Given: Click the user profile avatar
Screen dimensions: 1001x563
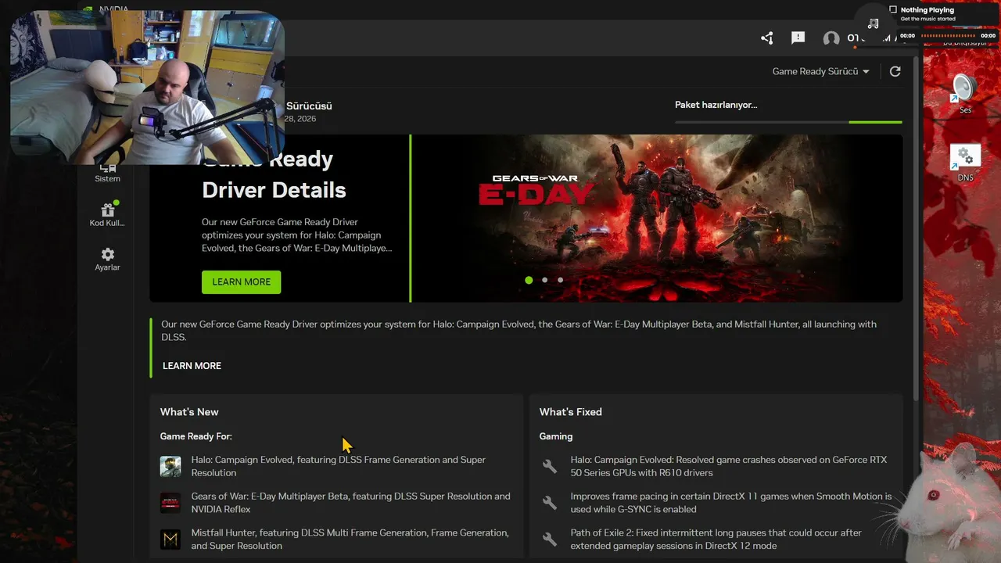Looking at the screenshot, I should (831, 39).
